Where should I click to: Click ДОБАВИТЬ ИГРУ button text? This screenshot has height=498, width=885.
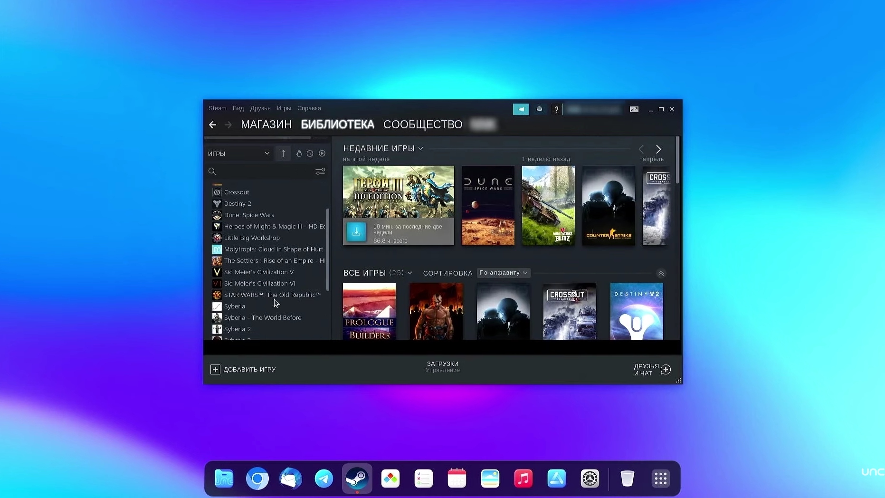(249, 369)
